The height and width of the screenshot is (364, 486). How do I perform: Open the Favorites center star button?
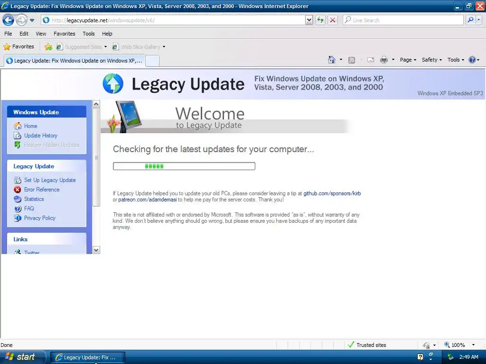click(x=19, y=47)
